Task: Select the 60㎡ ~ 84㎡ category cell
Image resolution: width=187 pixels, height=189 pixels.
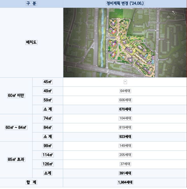Action: click(16, 128)
